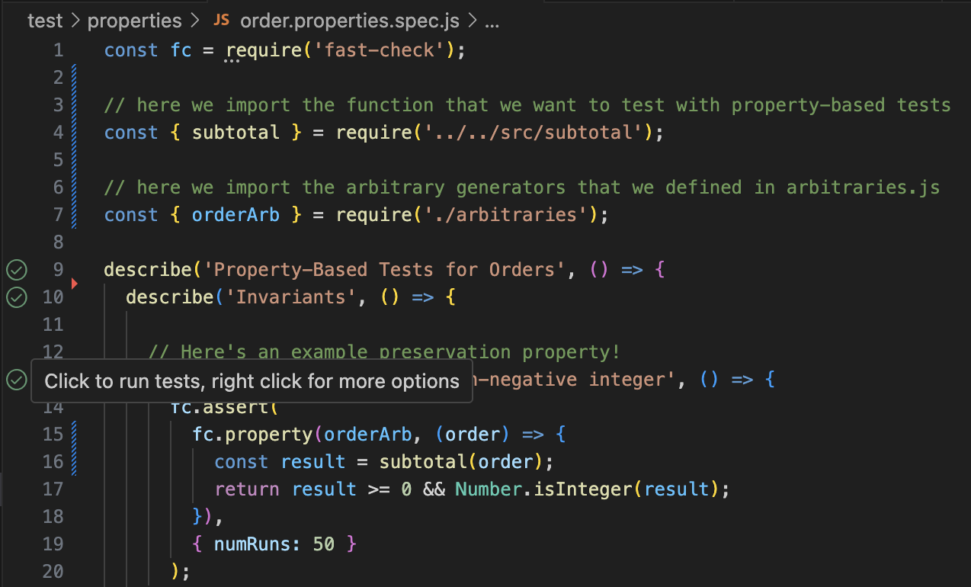The width and height of the screenshot is (971, 587).
Task: Click the change indicator next to line 2
Action: [x=73, y=77]
